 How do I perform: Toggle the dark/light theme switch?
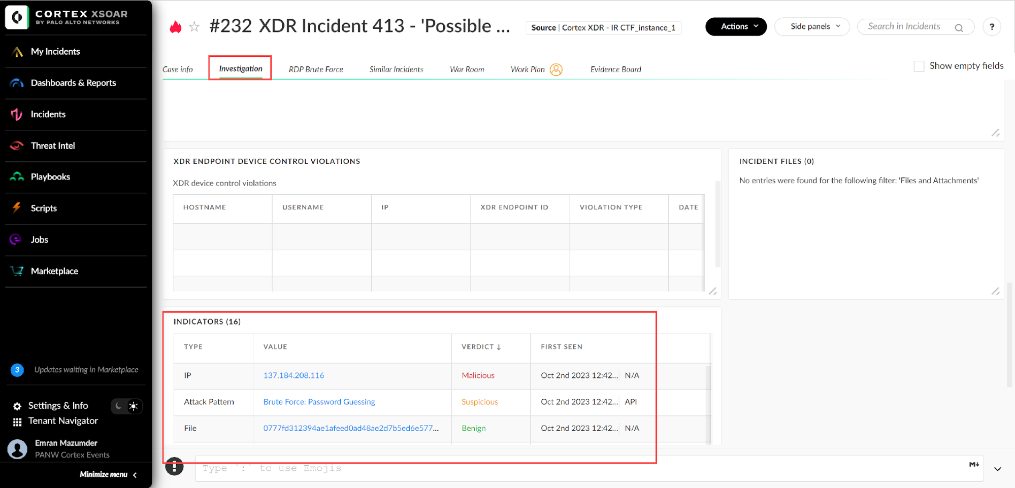click(126, 406)
